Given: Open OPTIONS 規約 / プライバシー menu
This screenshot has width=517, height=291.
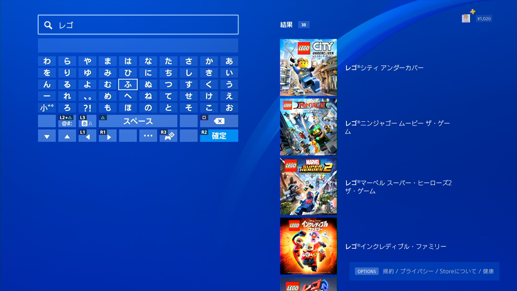Looking at the screenshot, I should [x=424, y=271].
